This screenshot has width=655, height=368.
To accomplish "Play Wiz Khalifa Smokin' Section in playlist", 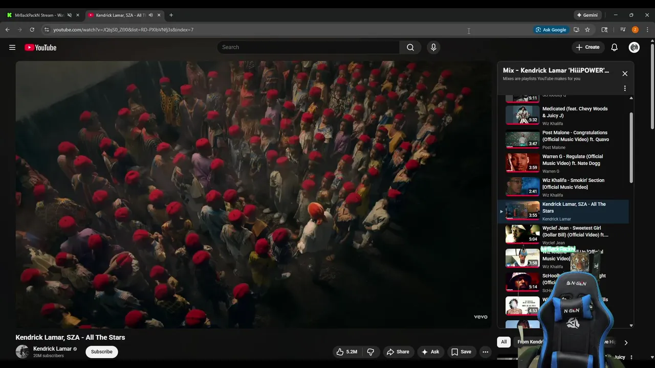I will pos(563,187).
